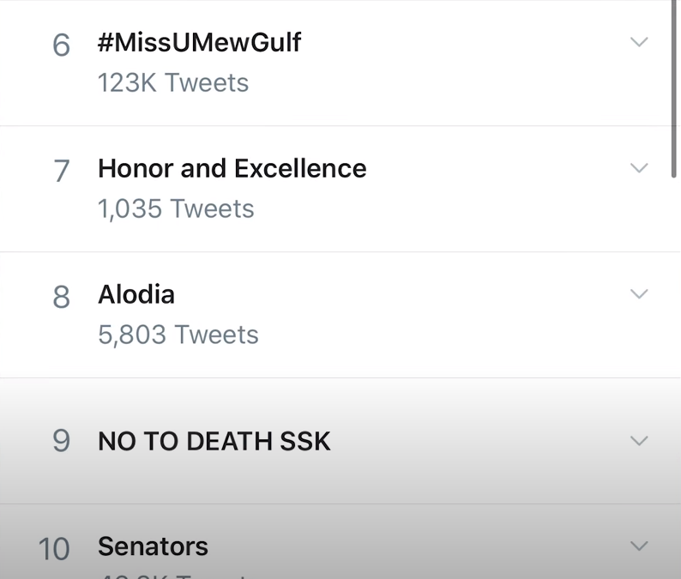Expand chevron next to NO TO DEATH SSK
The width and height of the screenshot is (681, 579).
[x=639, y=440]
